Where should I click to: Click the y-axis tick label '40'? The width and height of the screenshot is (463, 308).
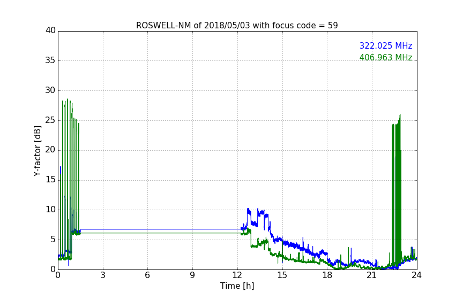point(50,30)
